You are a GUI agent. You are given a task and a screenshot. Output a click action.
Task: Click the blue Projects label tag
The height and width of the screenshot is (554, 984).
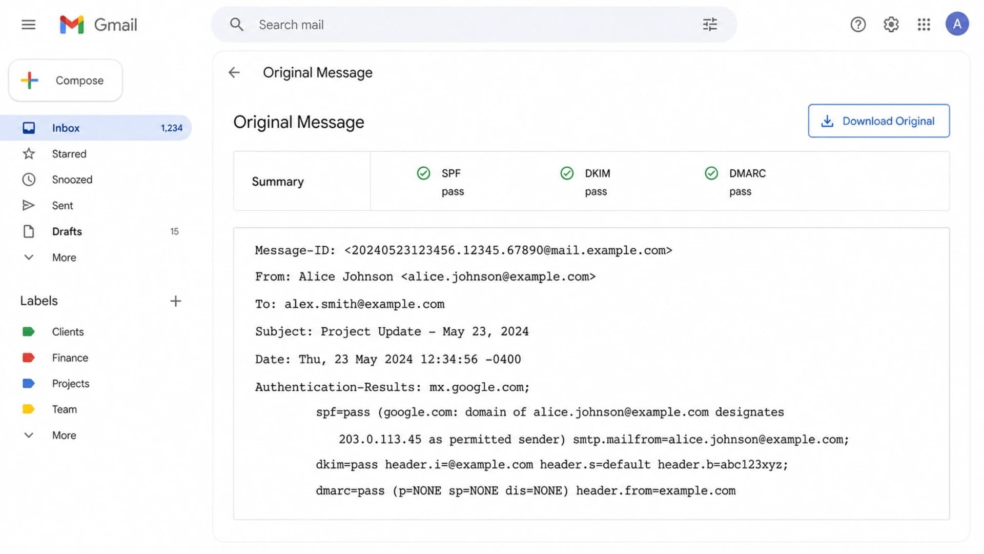pyautogui.click(x=29, y=383)
